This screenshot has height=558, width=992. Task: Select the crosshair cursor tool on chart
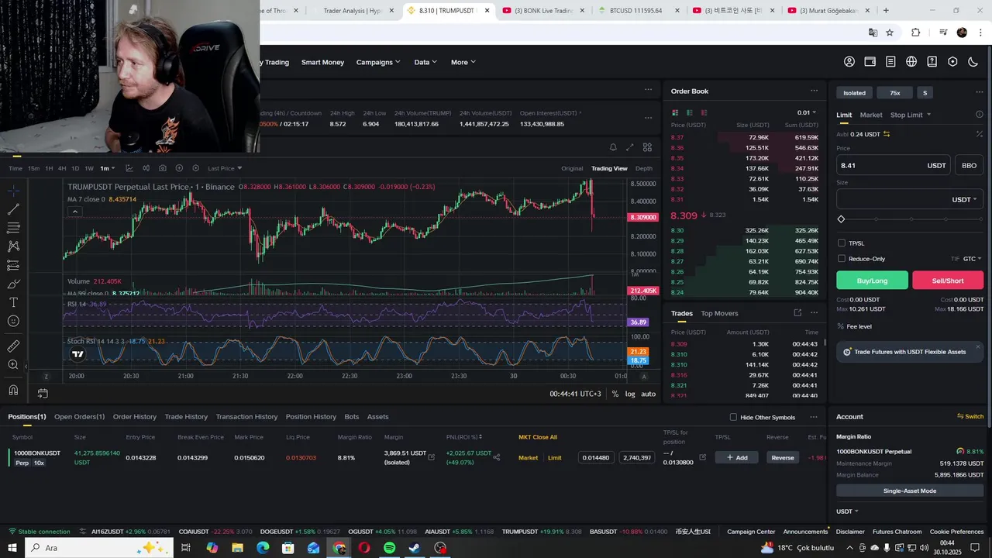point(13,190)
